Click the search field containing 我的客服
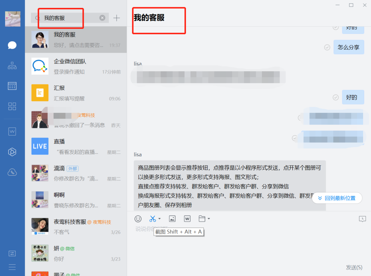 click(x=70, y=18)
